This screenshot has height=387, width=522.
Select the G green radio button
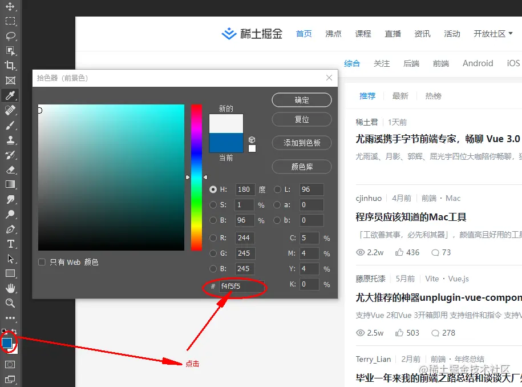(213, 253)
